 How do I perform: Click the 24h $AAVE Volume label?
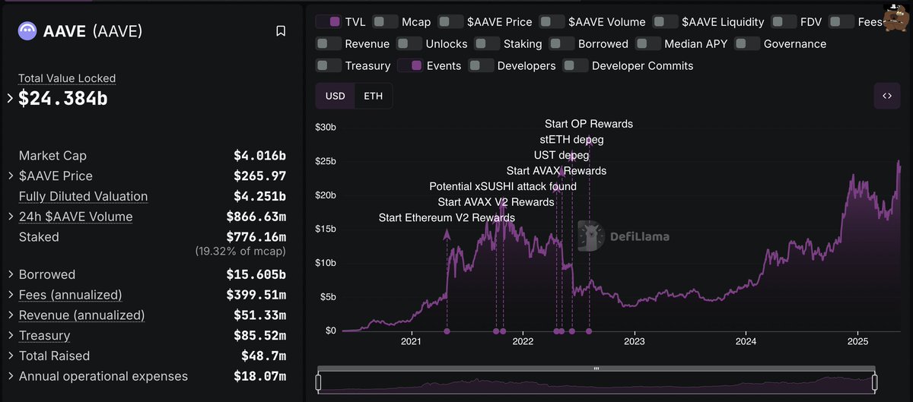76,217
